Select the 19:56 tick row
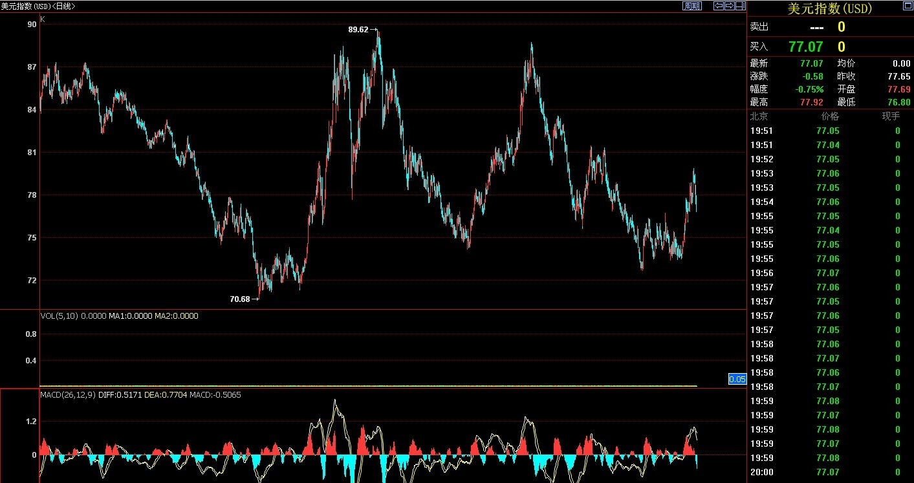Image resolution: width=914 pixels, height=483 pixels. [x=831, y=273]
